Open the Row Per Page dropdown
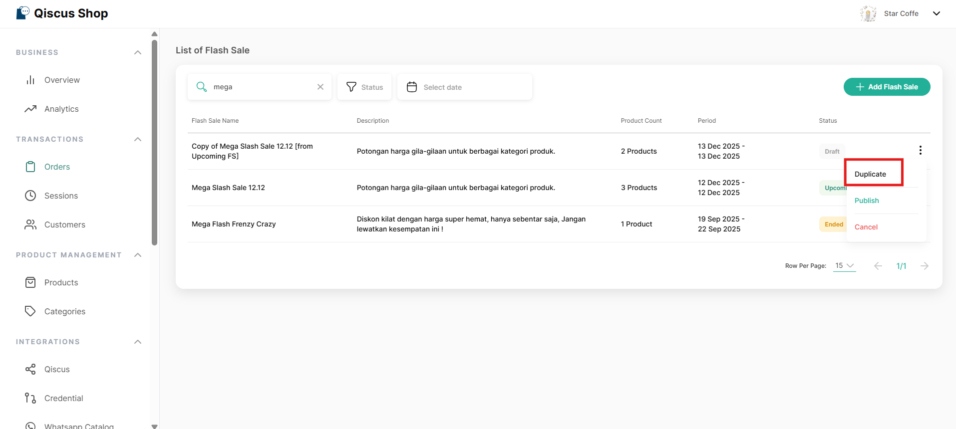This screenshot has height=429, width=956. [x=845, y=266]
